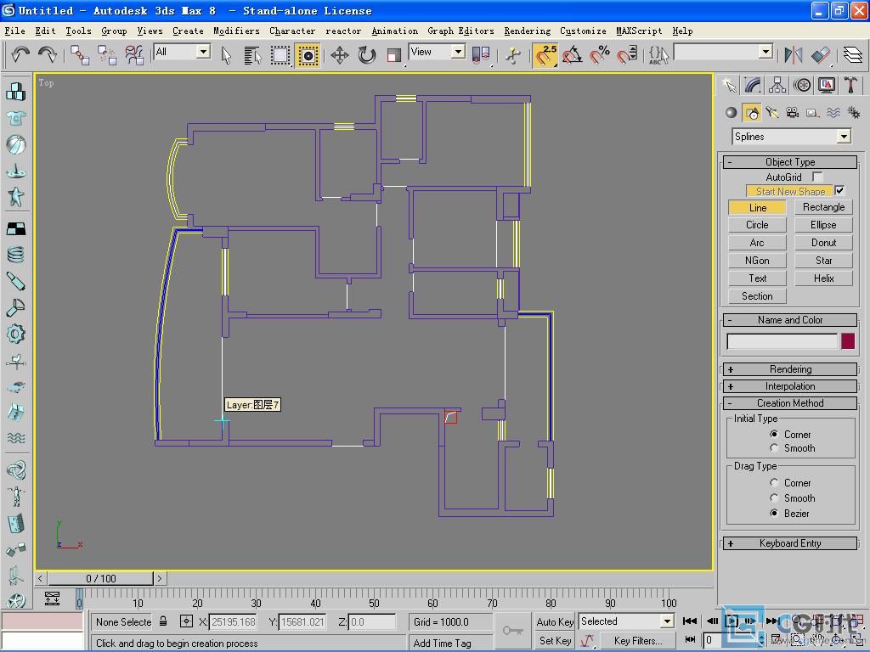Switch to the Display command panel
Viewport: 870px width, 652px height.
click(x=827, y=85)
